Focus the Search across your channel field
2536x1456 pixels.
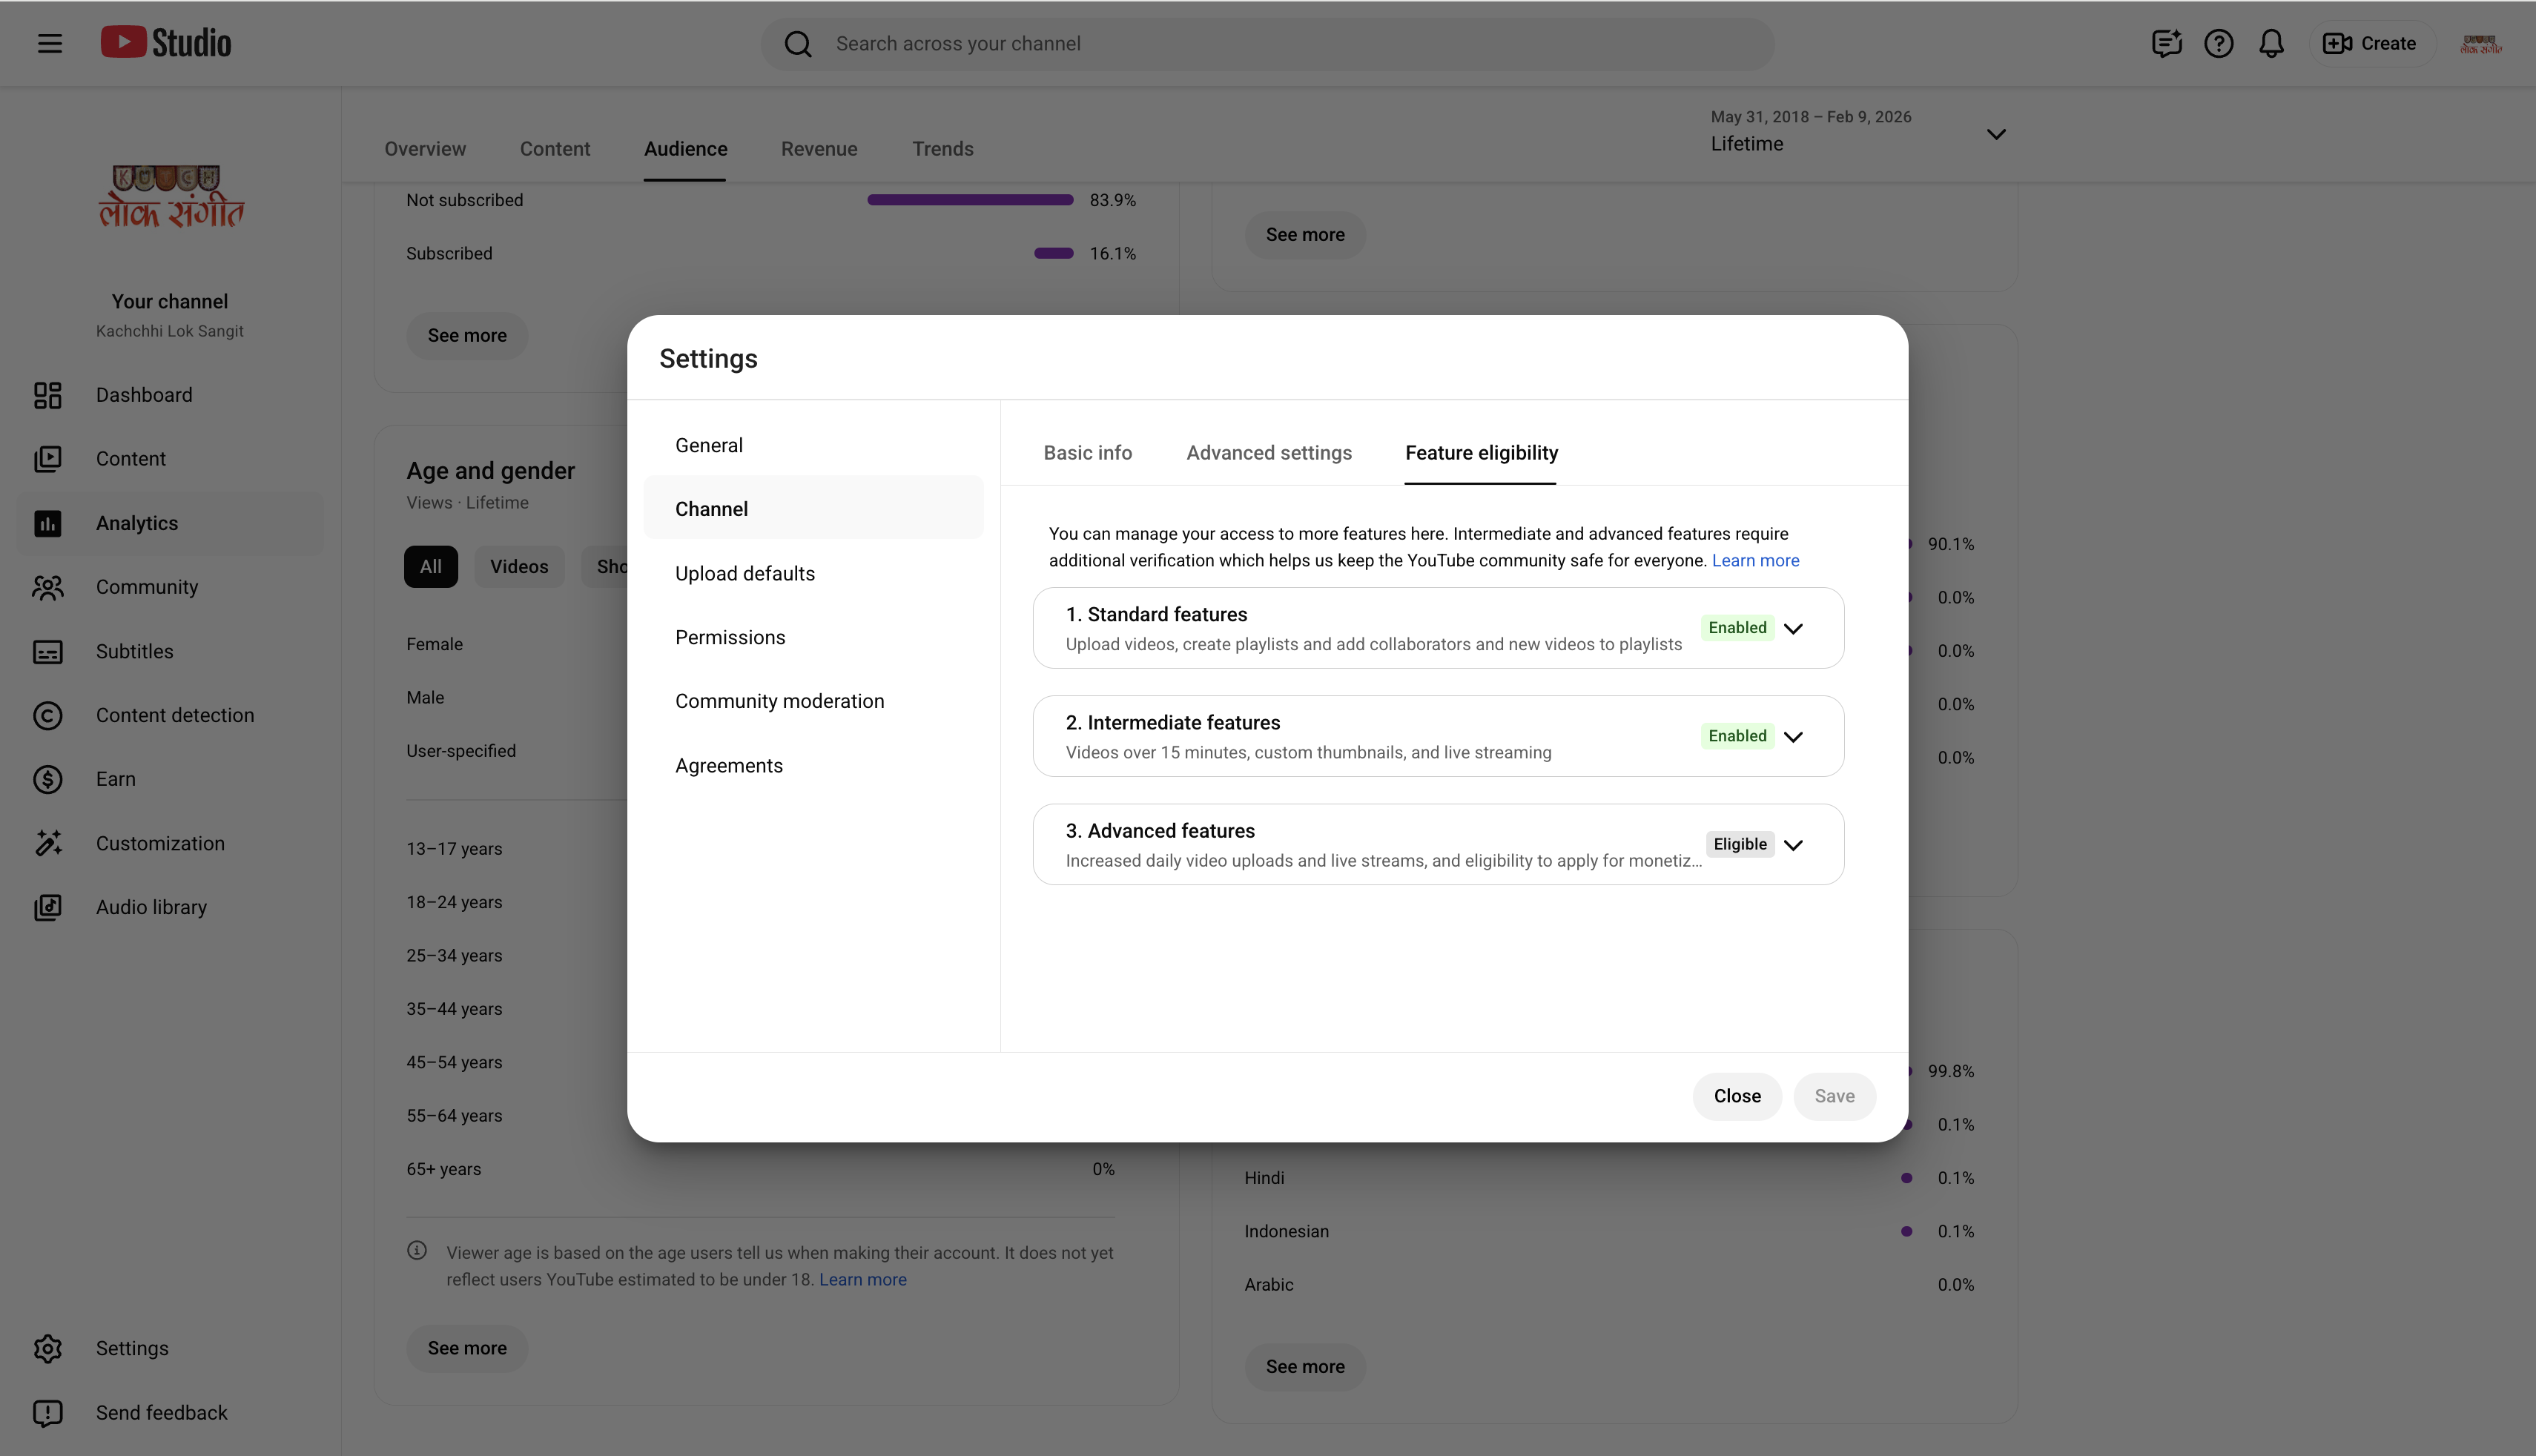pos(1268,44)
